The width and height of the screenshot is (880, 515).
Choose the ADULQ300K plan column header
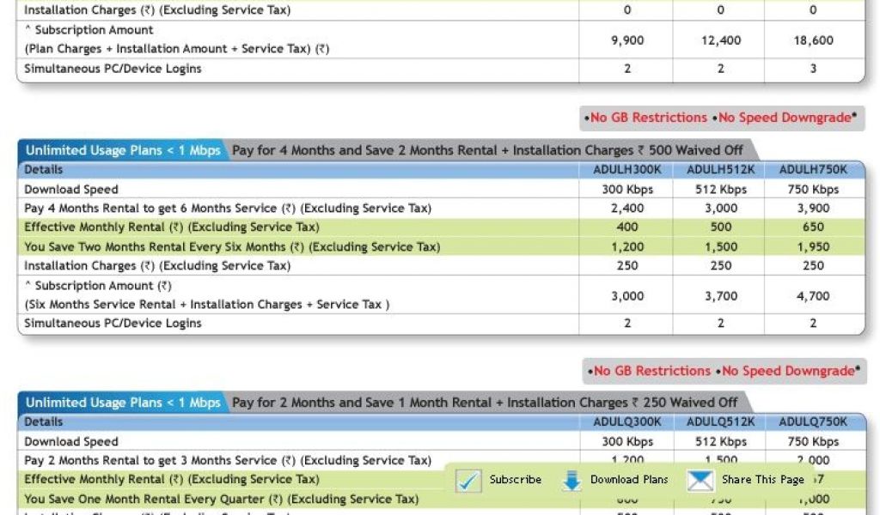627,422
